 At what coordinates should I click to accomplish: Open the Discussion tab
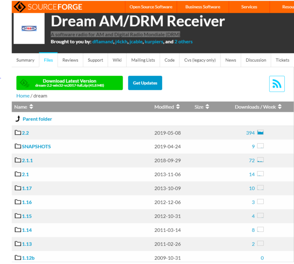pyautogui.click(x=256, y=60)
